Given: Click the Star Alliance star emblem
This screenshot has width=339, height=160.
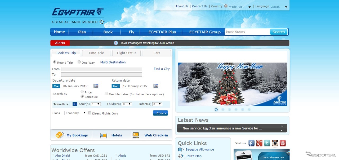Looking at the screenshot, I should coord(102,22).
